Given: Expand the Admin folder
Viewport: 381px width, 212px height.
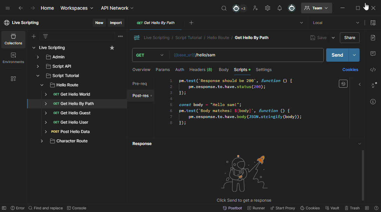Looking at the screenshot, I should point(38,57).
